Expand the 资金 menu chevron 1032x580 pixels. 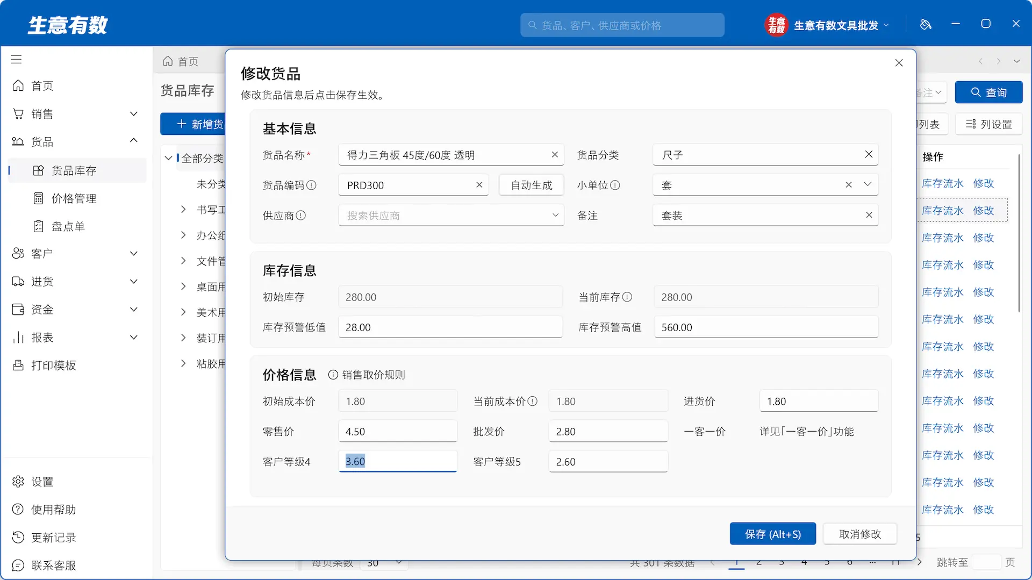click(134, 310)
